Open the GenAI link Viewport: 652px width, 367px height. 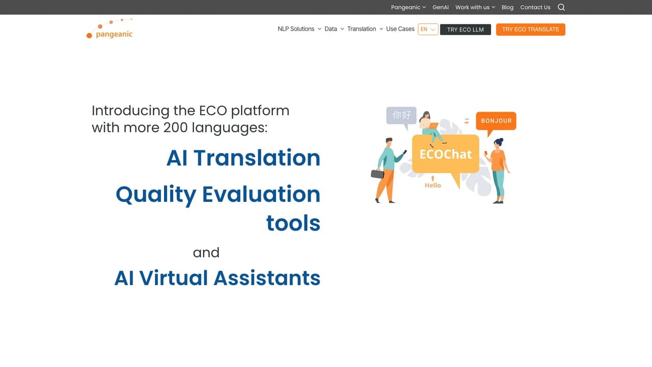[441, 7]
